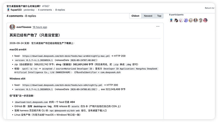
Task: Click the '8 participants' label
Action: tap(176, 15)
